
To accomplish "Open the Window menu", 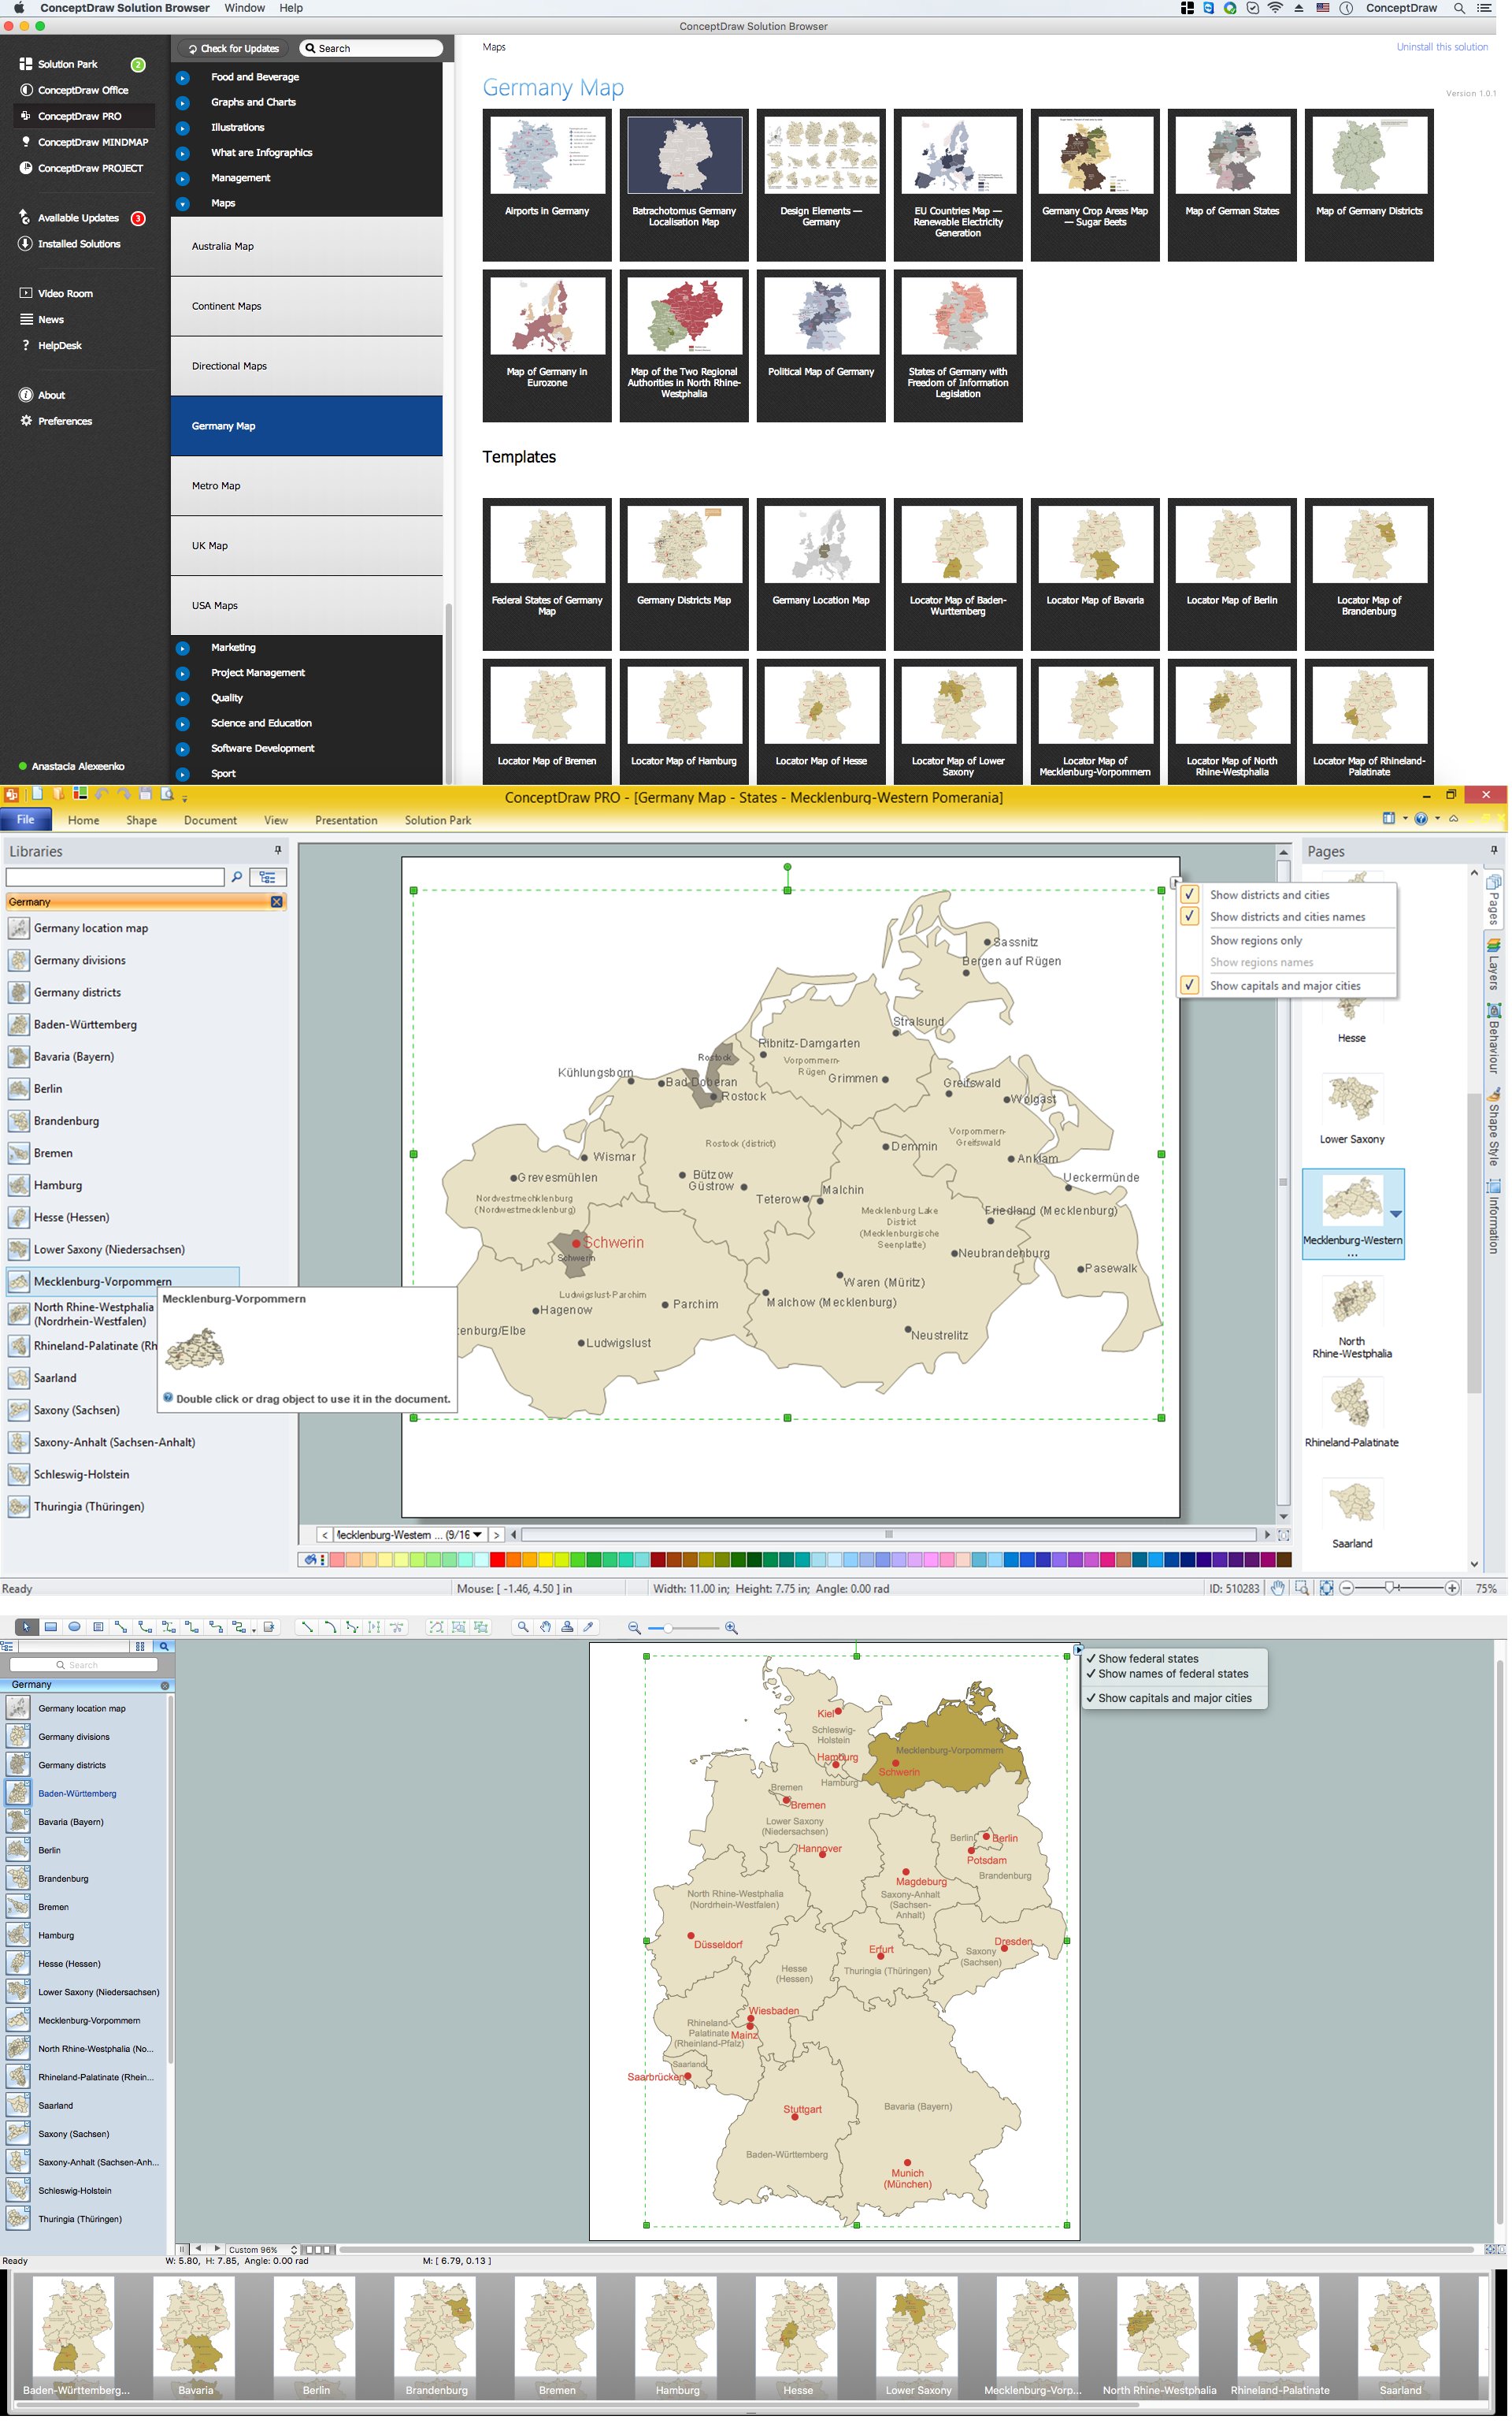I will point(244,8).
